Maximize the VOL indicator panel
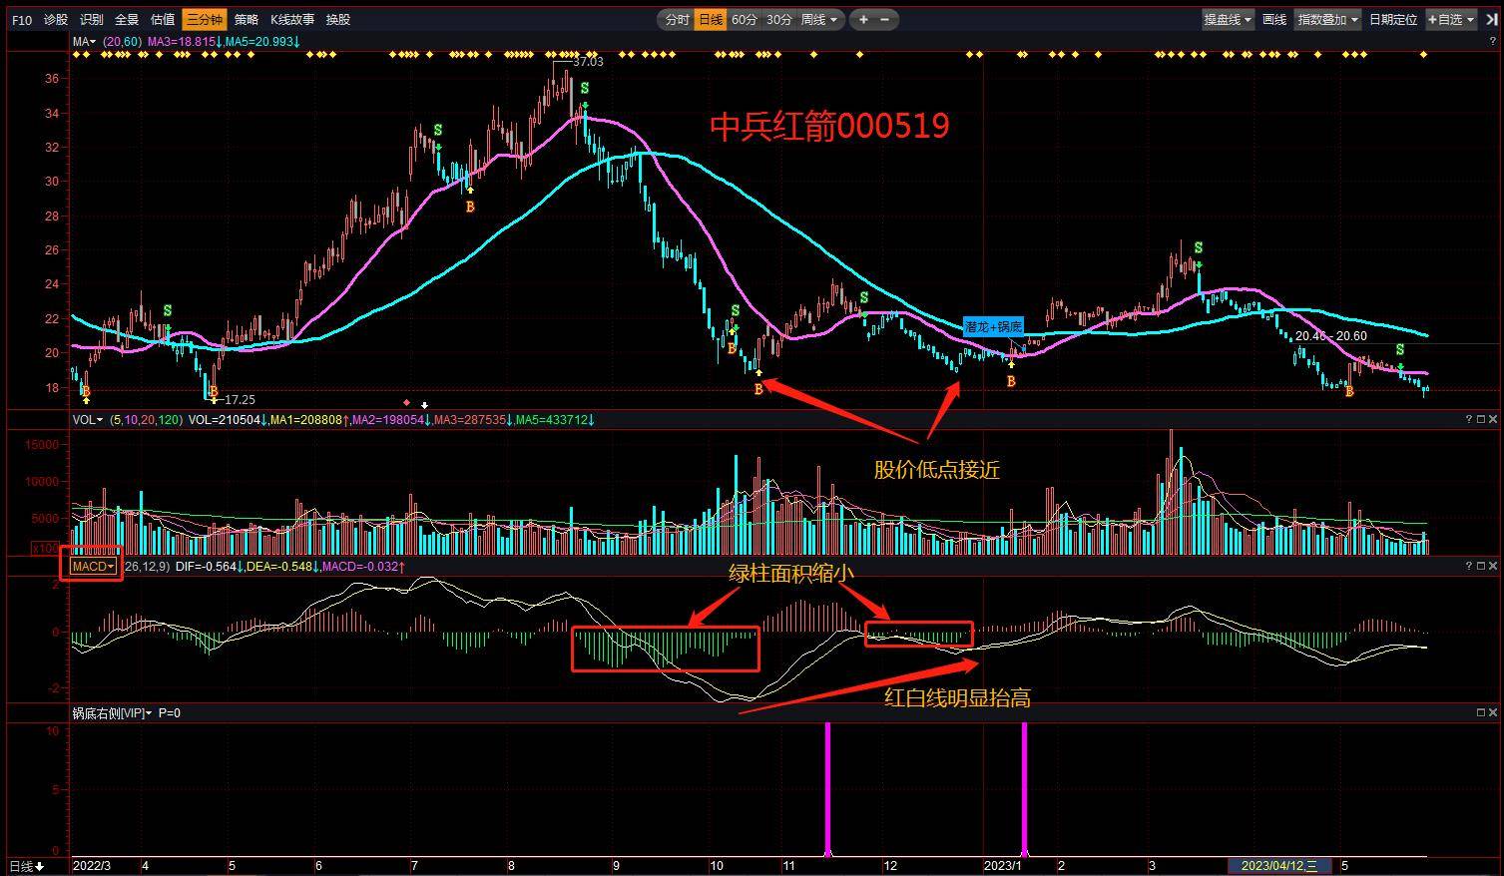Screen dimensions: 1504x876 [x=1481, y=420]
